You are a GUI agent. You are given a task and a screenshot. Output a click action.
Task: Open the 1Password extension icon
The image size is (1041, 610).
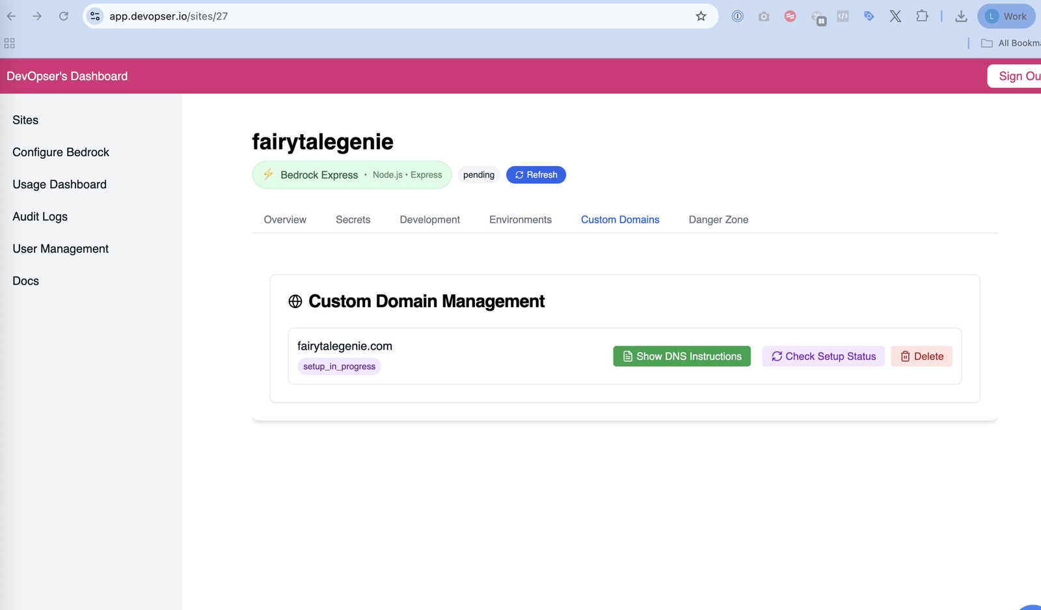tap(737, 16)
